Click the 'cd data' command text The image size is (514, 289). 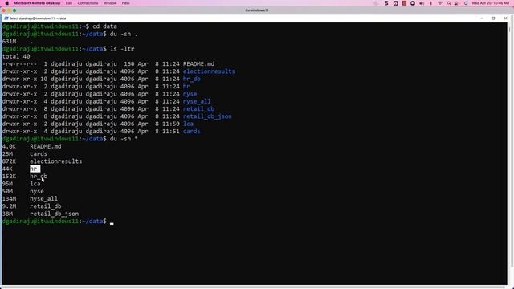point(104,26)
